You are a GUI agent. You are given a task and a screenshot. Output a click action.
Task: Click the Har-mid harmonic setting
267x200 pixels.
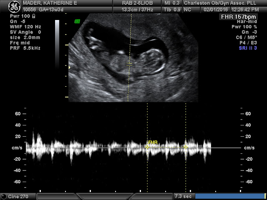[247, 22]
